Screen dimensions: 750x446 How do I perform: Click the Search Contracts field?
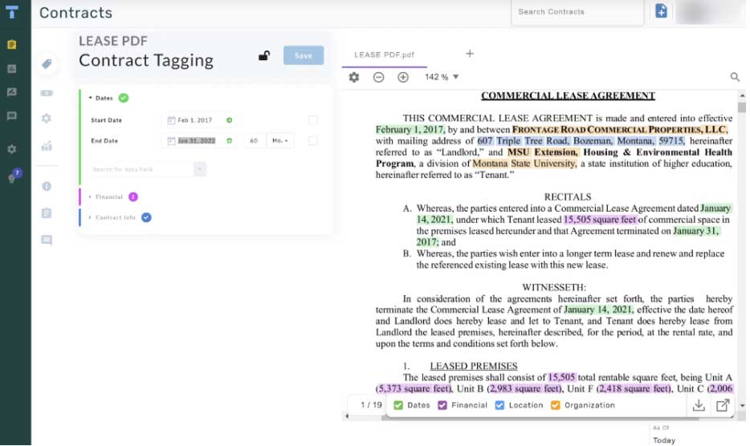pos(577,12)
